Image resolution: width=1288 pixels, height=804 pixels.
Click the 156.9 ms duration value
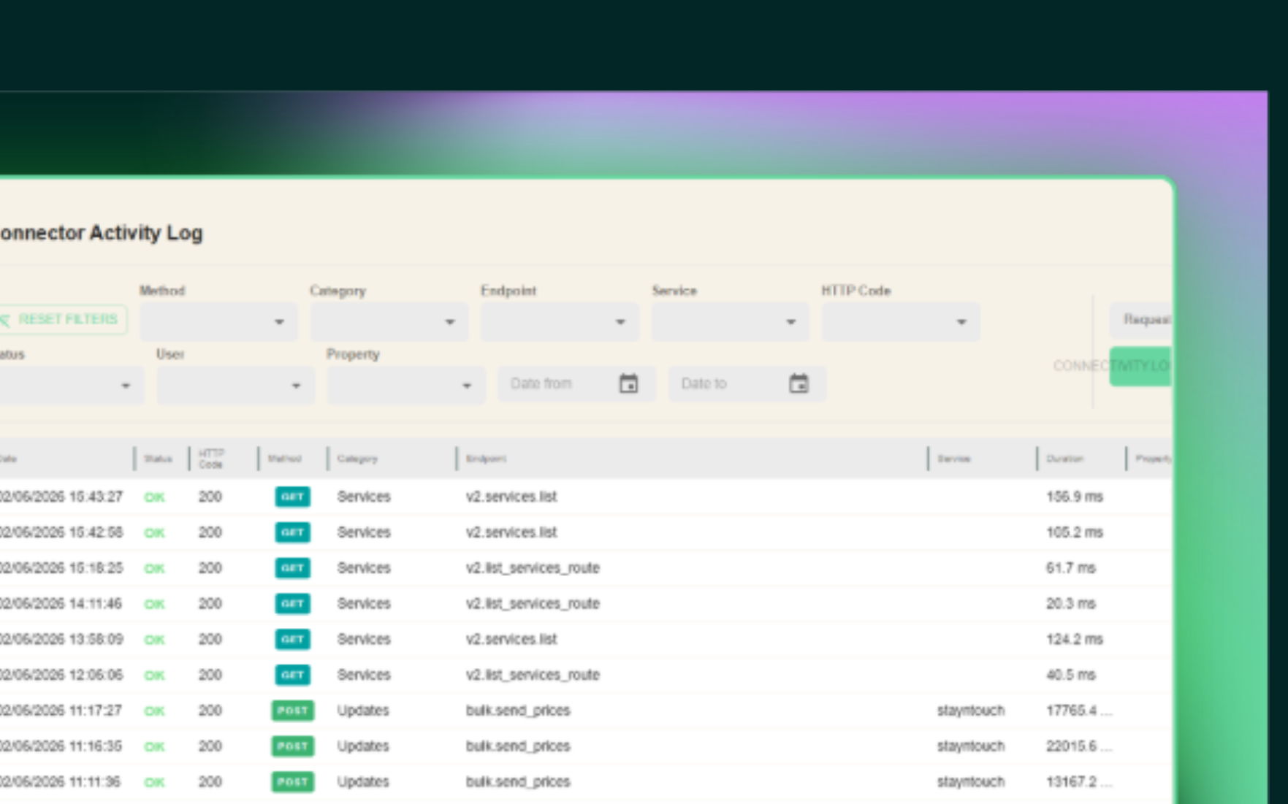click(x=1074, y=497)
